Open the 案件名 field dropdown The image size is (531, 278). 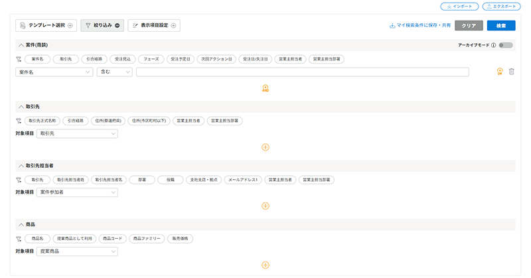coord(54,72)
